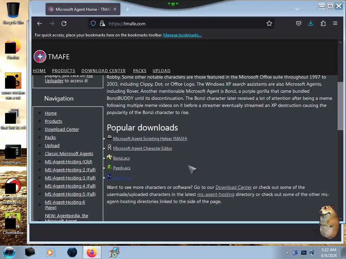Screen dimensions: 346x259
Task: Open a new browser tab
Action: (x=127, y=9)
